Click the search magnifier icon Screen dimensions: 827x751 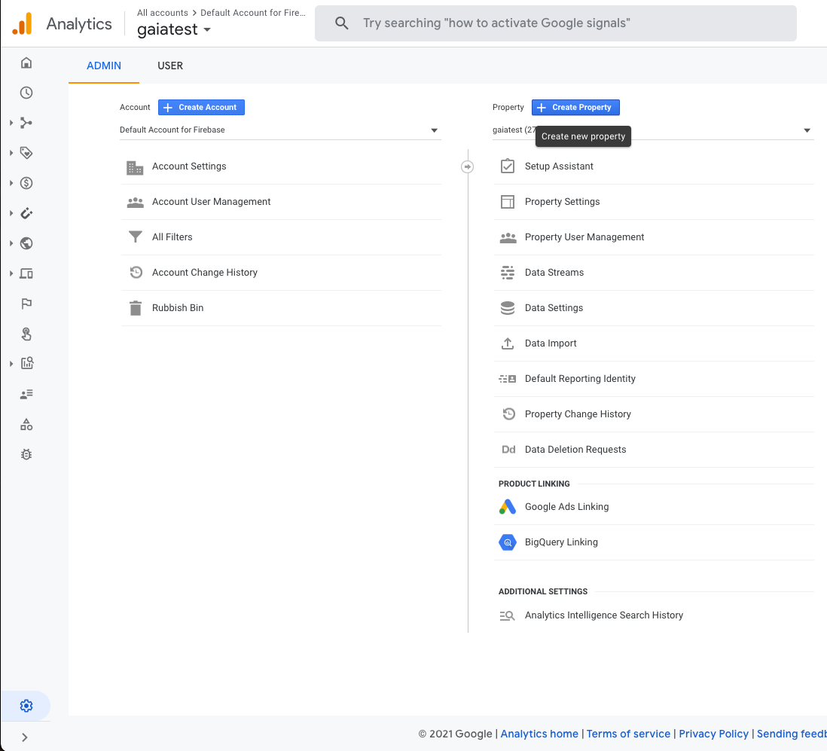pos(342,23)
